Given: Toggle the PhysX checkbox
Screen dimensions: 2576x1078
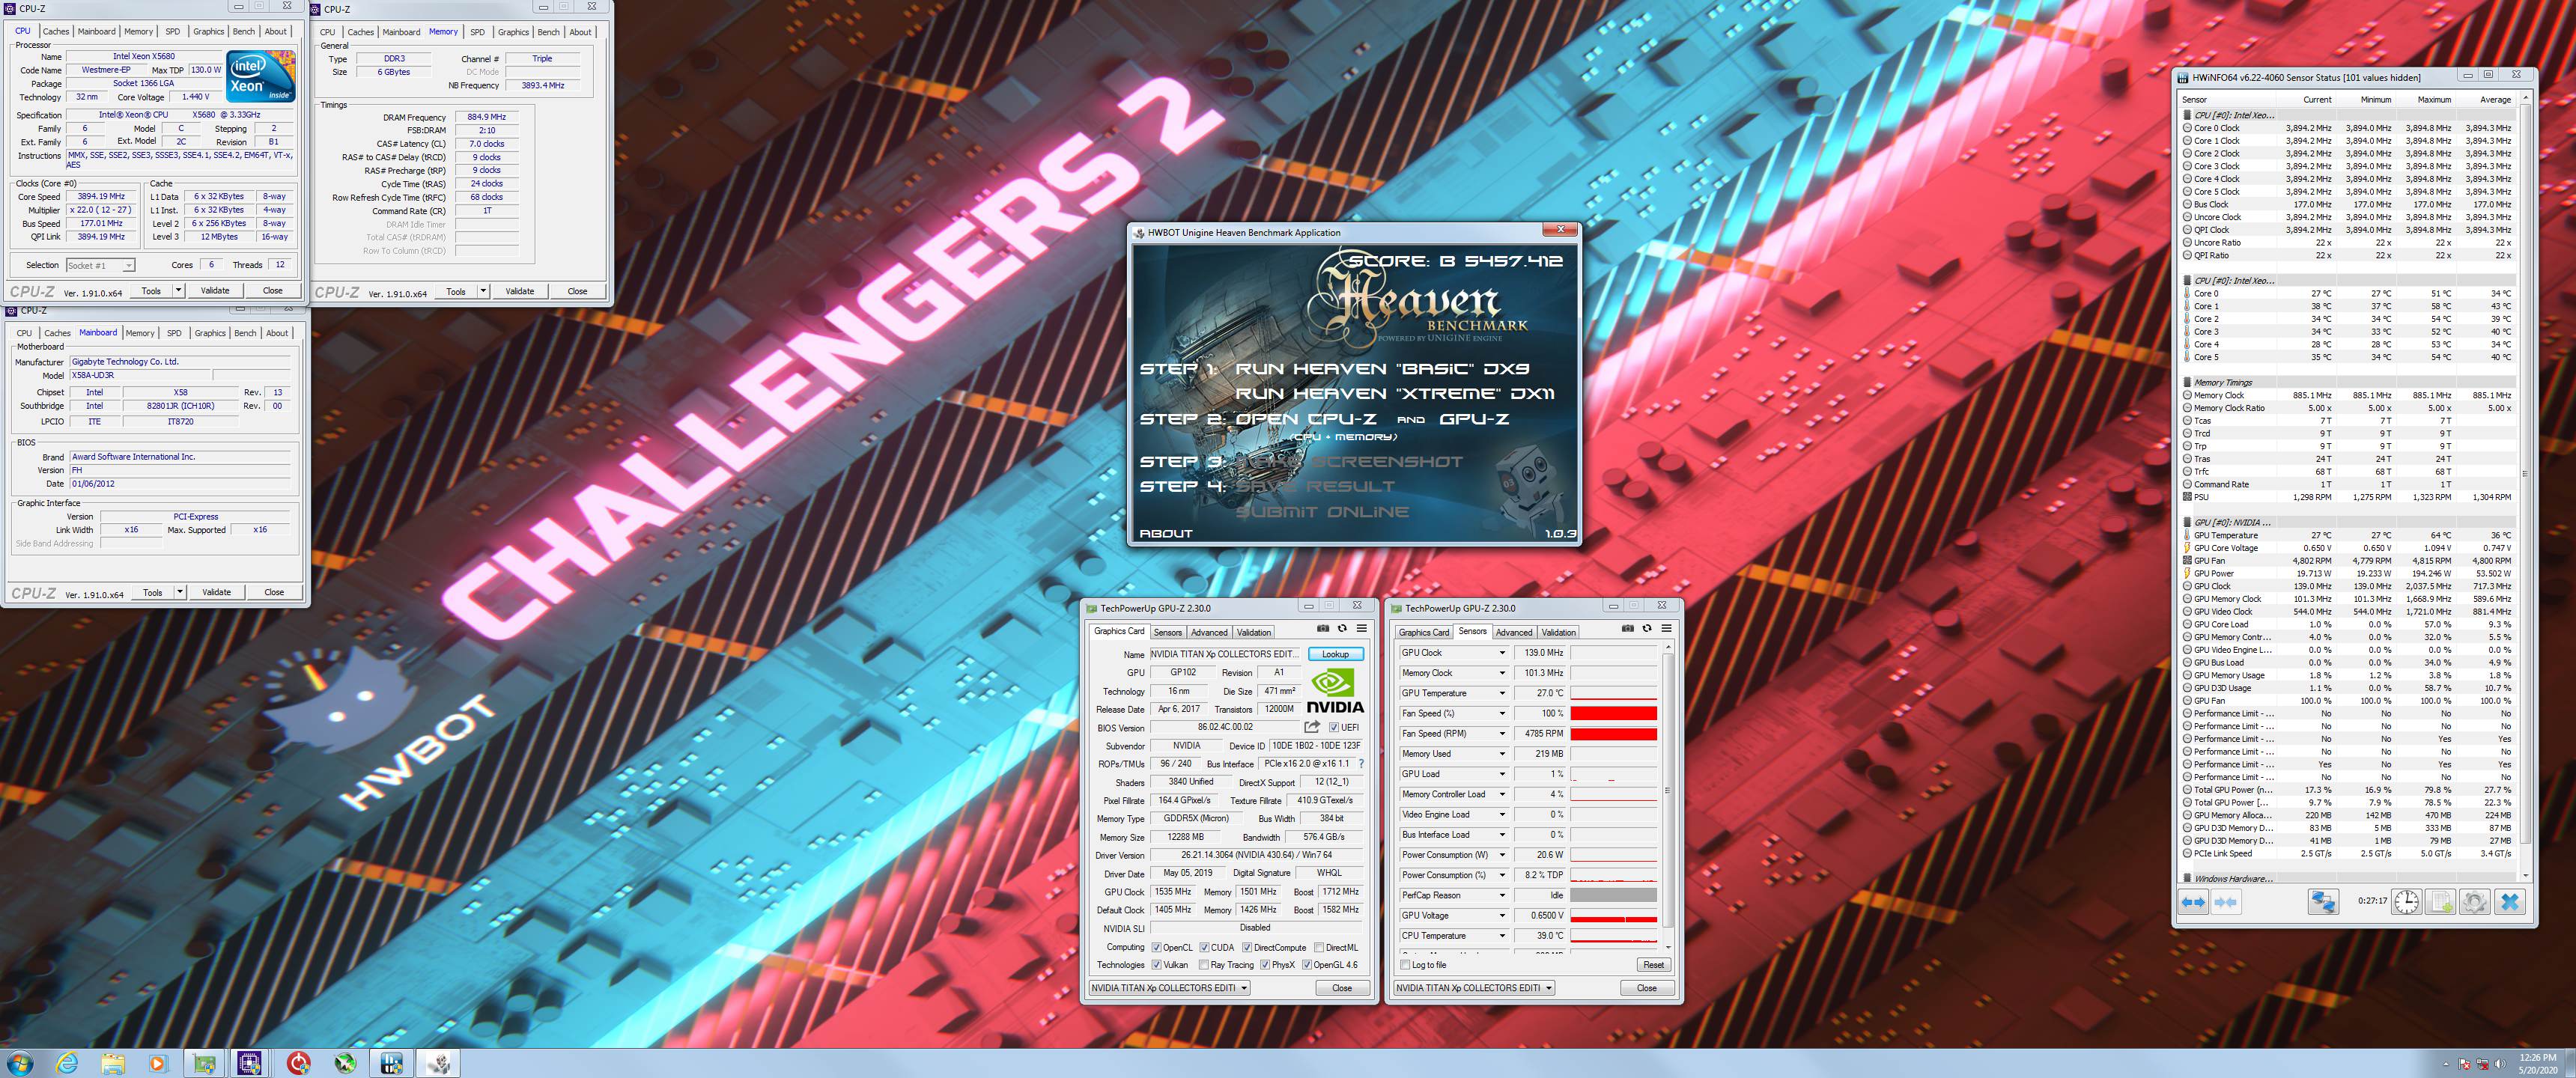Looking at the screenshot, I should point(1265,965).
